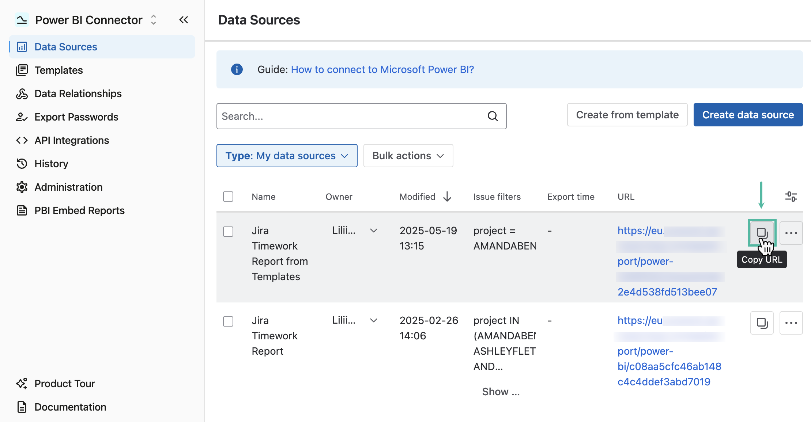811x423 pixels.
Task: Sort by the Owner column header
Action: coord(339,197)
